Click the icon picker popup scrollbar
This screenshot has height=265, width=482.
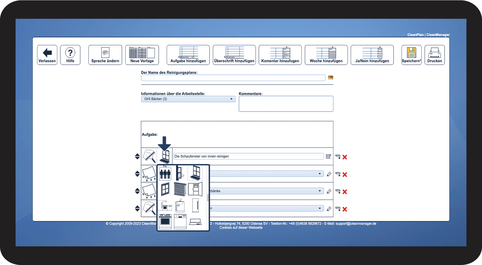(x=208, y=198)
